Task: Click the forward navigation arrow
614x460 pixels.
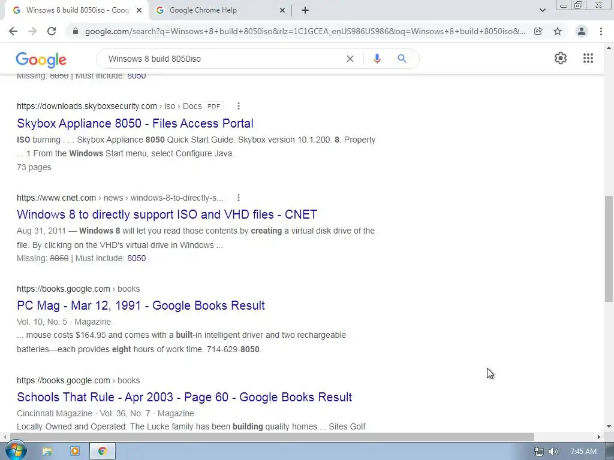Action: coord(32,31)
